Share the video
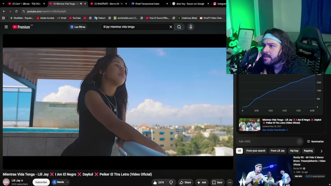Image resolution: width=331 pixels, height=186 pixels. point(185,182)
